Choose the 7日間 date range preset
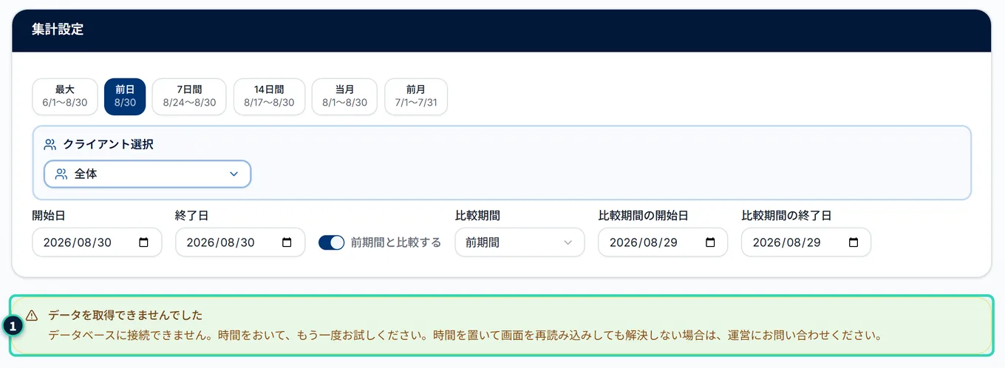Screen dimensions: 1005x368 pyautogui.click(x=189, y=97)
